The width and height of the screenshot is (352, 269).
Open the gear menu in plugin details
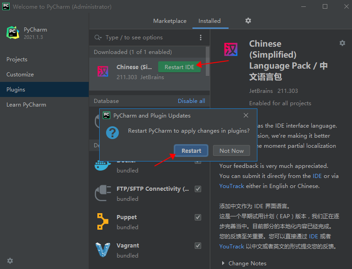click(342, 43)
